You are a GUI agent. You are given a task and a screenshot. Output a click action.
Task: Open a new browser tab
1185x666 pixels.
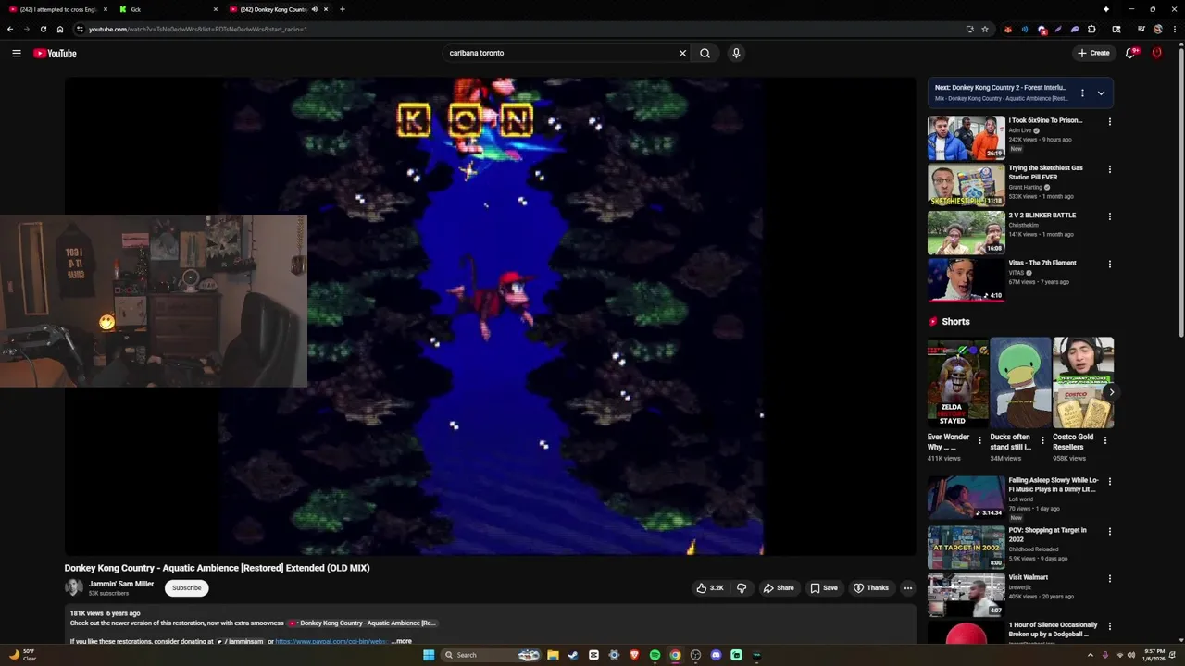pyautogui.click(x=343, y=9)
